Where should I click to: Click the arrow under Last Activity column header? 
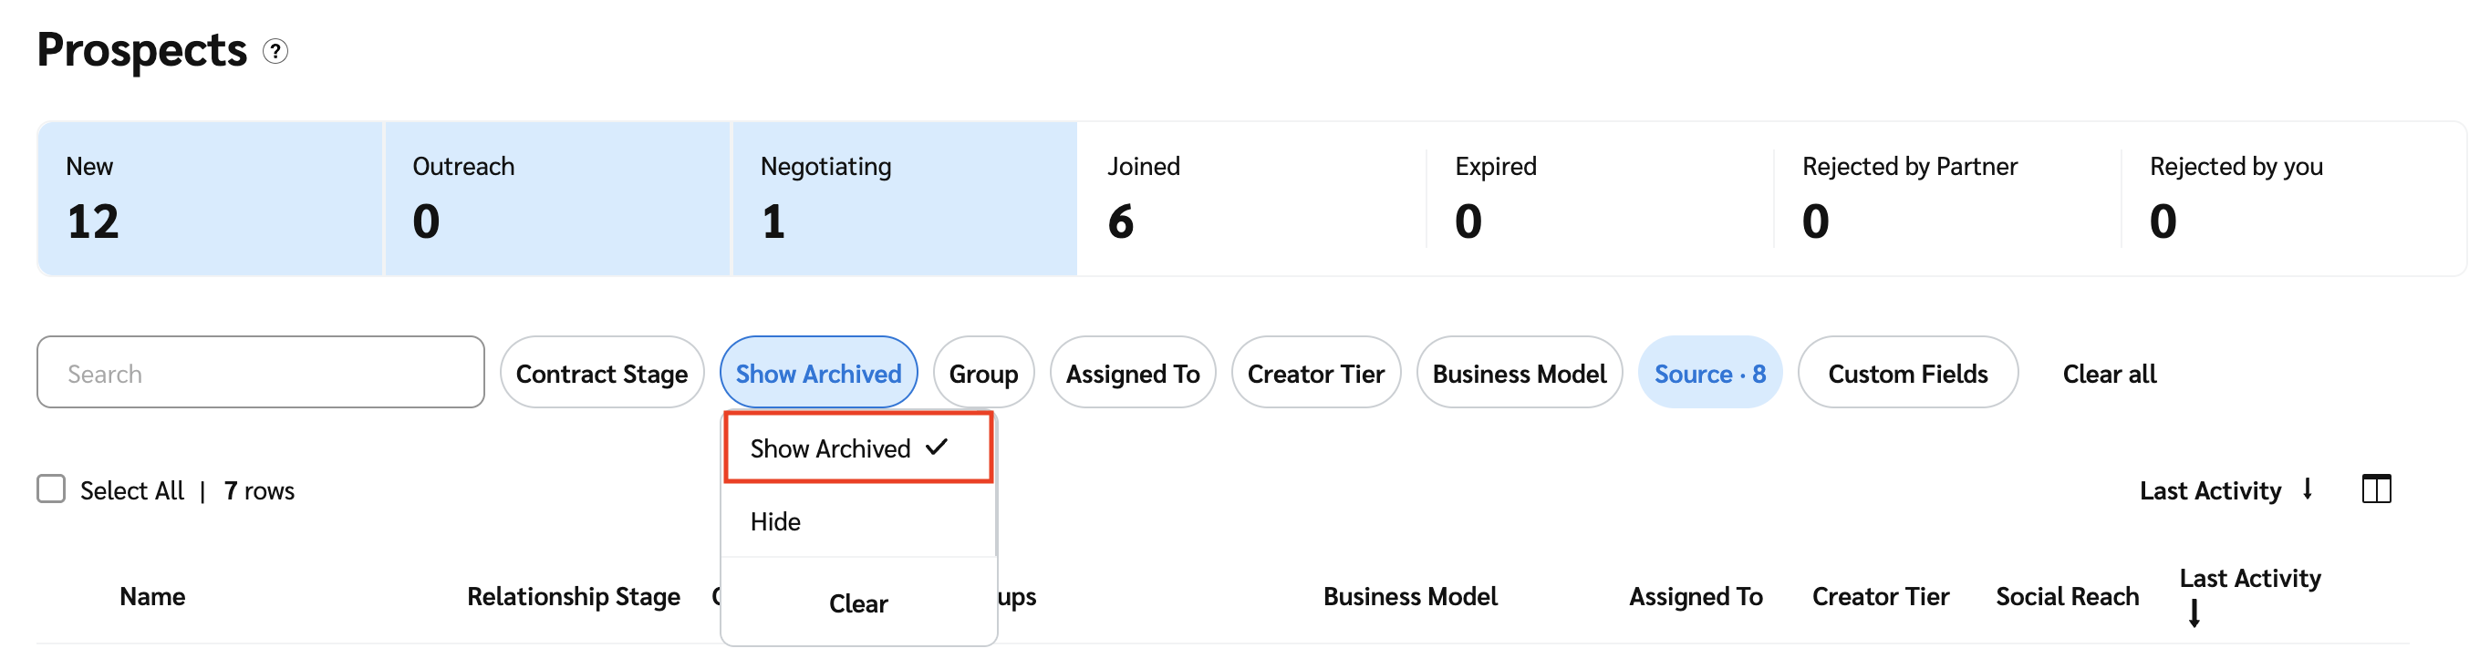[2194, 613]
